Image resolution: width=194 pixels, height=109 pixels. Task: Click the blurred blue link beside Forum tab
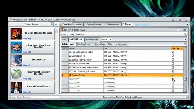pyautogui.click(x=142, y=25)
